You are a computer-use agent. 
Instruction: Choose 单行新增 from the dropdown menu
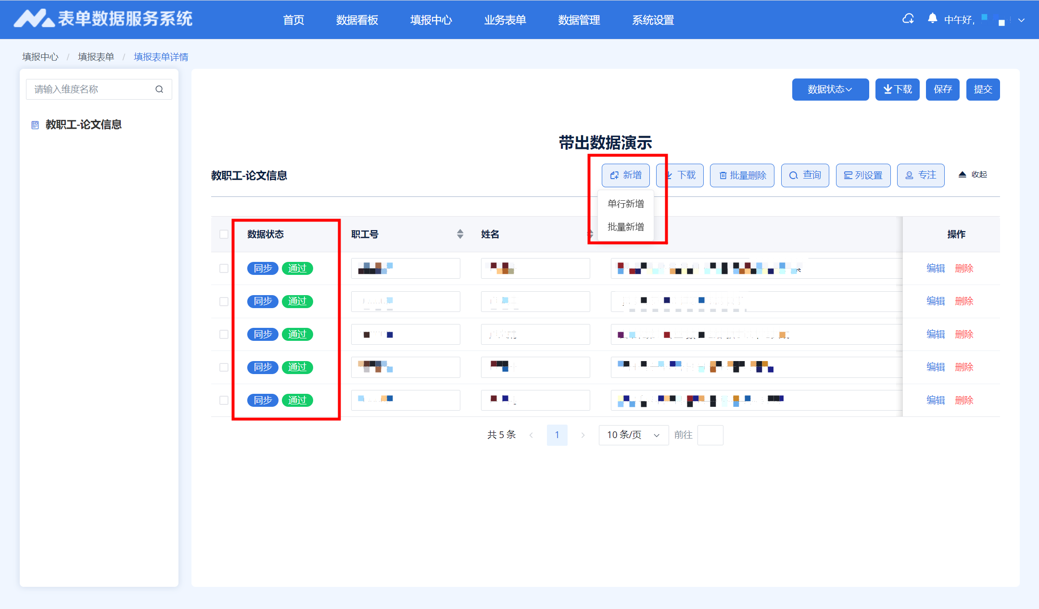[x=625, y=204]
